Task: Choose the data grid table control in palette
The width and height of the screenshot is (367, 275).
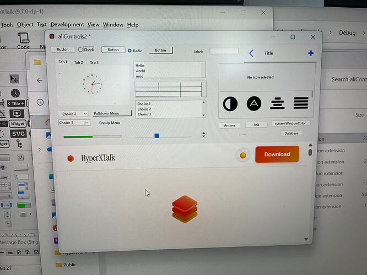Action: coord(6,186)
